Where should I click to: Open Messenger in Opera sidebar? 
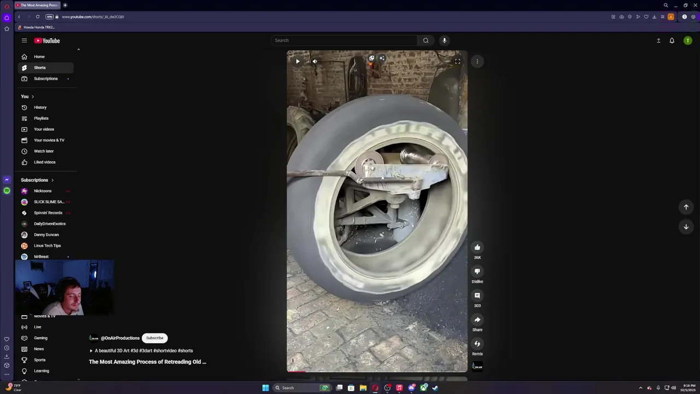(7, 179)
